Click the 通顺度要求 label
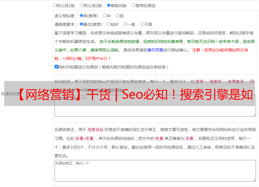The image size is (259, 187). tap(66, 24)
